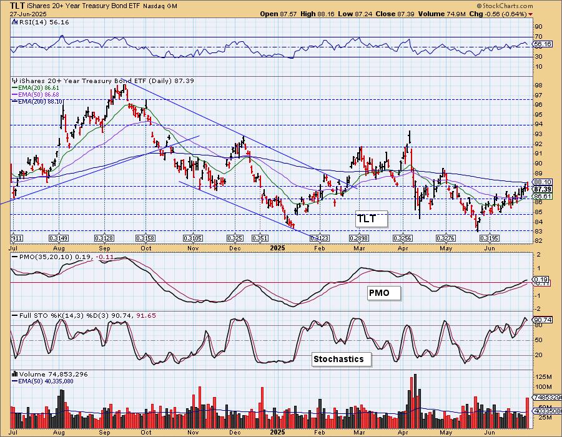
Task: Click the '70' level on the RSI axis
Action: [x=539, y=37]
